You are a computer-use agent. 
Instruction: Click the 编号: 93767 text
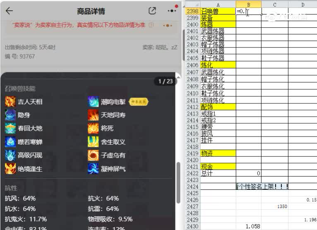pyautogui.click(x=20, y=56)
